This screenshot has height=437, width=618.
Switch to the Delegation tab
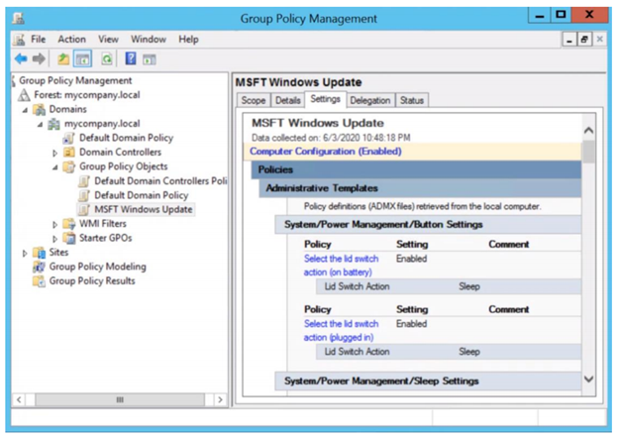(370, 100)
